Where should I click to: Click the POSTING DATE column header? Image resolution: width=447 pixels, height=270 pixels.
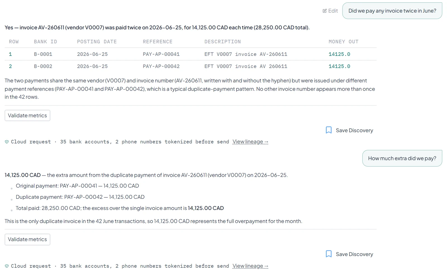point(97,42)
